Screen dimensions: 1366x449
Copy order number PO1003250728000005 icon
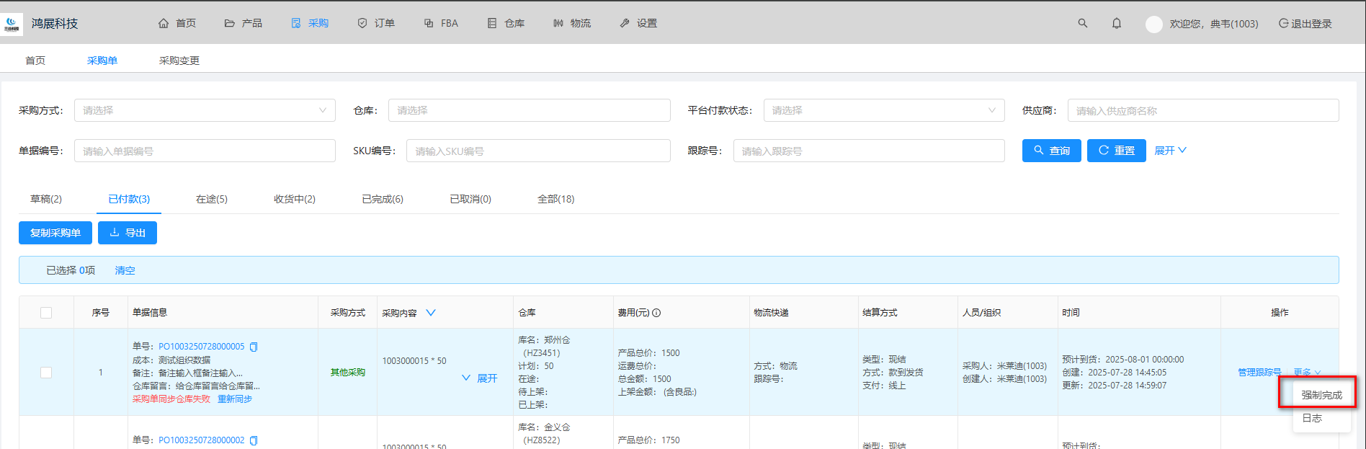[x=254, y=347]
